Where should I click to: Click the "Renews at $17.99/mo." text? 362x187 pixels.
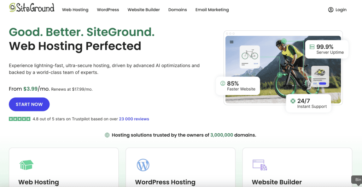72,89
